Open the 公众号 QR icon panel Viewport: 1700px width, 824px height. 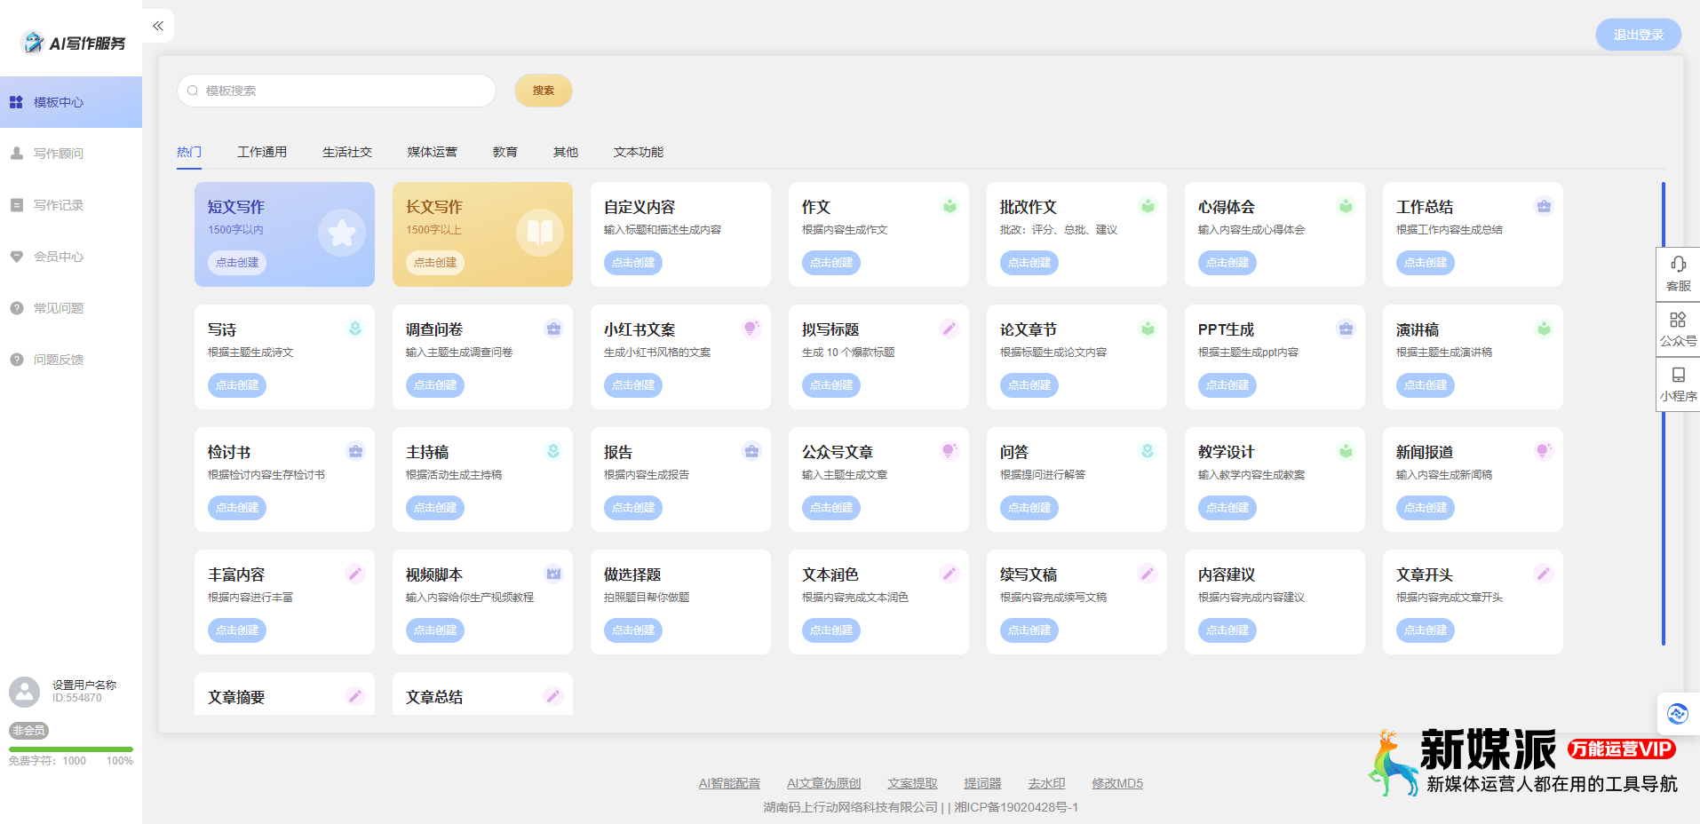point(1678,321)
